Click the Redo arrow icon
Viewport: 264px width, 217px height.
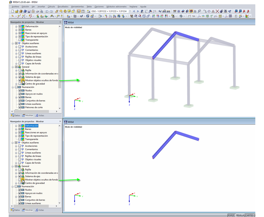(x=51, y=11)
